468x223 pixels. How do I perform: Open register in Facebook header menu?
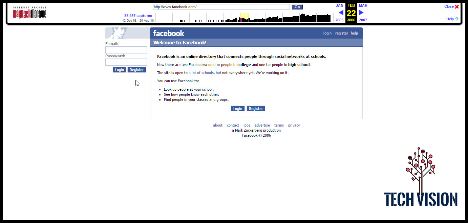342,33
